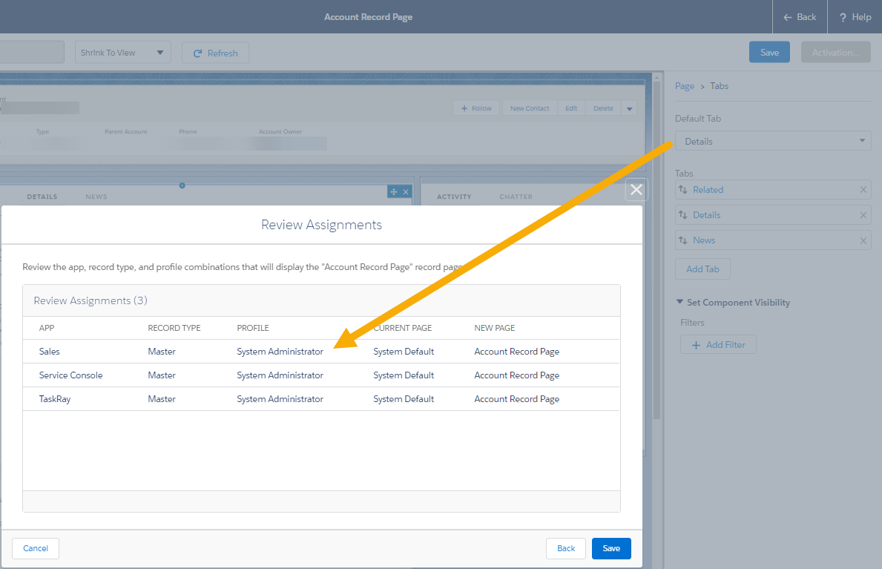
Task: Expand the Default Tab Details dropdown
Action: 772,141
